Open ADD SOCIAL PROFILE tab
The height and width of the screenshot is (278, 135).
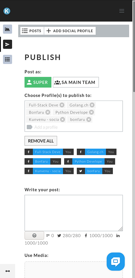click(x=70, y=31)
